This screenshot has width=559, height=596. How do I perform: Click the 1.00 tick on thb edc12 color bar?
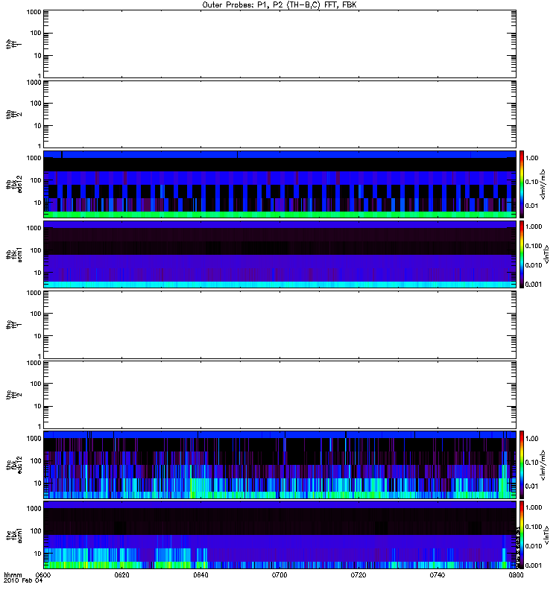(x=531, y=158)
